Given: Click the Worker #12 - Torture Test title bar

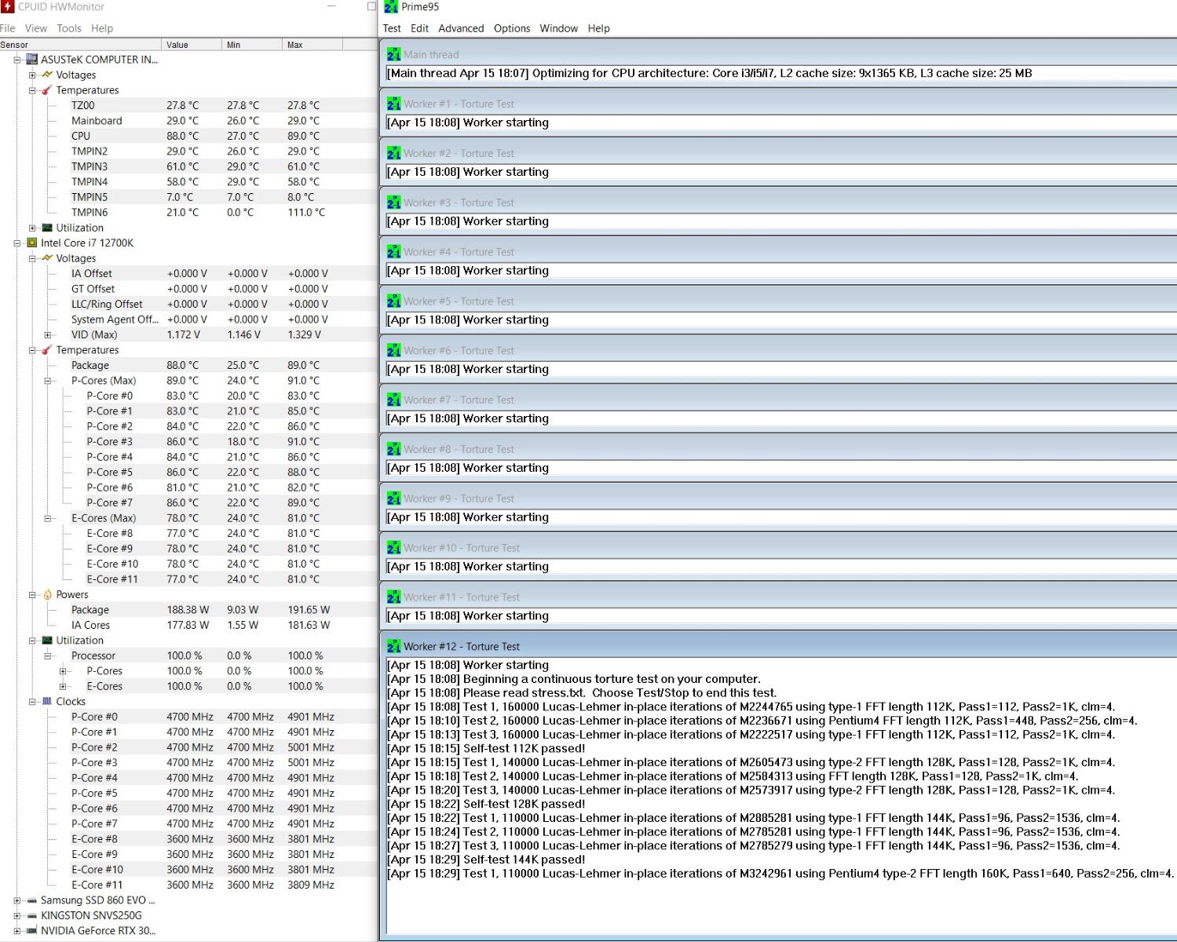Looking at the screenshot, I should 779,647.
